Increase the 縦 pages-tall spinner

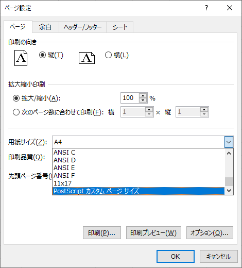pos(204,109)
